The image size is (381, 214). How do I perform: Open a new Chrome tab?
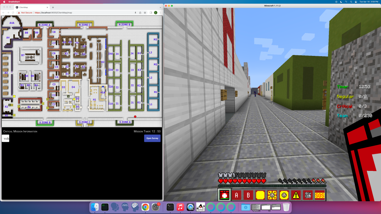tap(53, 7)
